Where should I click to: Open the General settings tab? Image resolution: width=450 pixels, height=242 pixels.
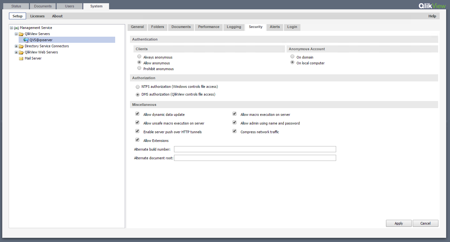coord(137,27)
